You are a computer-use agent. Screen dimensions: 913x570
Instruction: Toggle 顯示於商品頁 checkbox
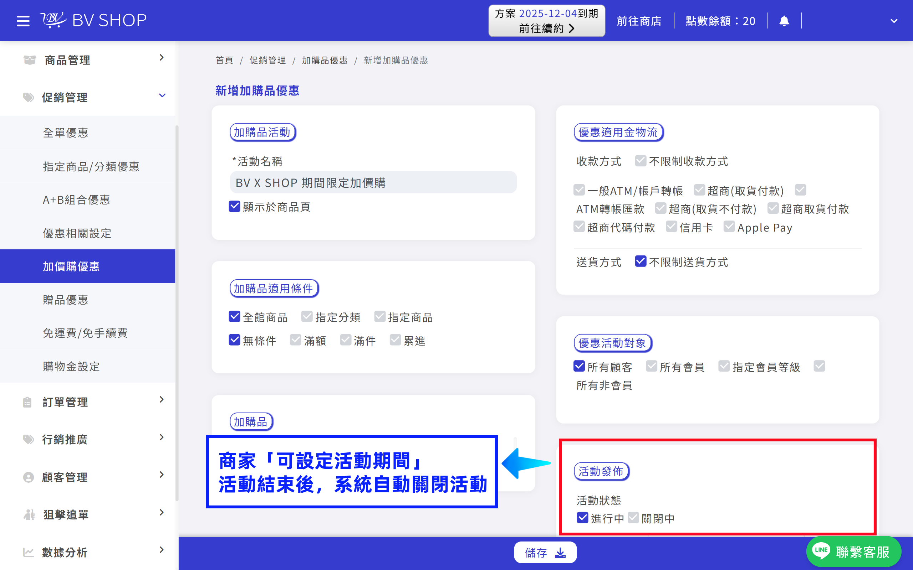pos(234,206)
